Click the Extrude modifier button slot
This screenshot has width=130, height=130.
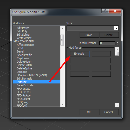point(80,54)
